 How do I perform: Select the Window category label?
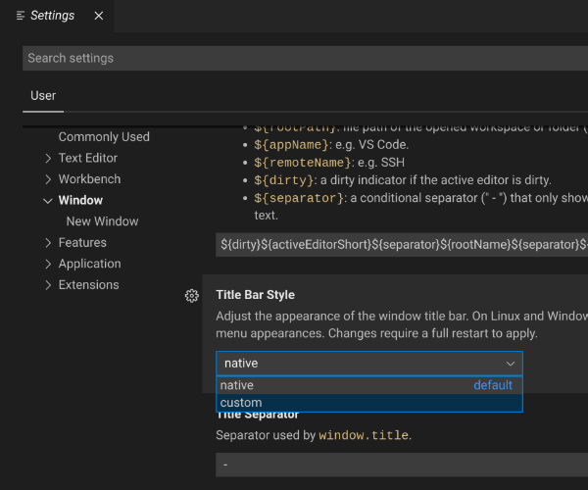(80, 201)
